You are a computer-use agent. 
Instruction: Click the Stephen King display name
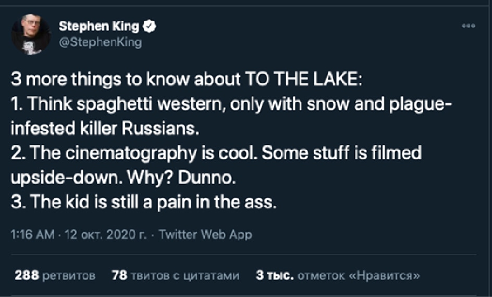[99, 26]
